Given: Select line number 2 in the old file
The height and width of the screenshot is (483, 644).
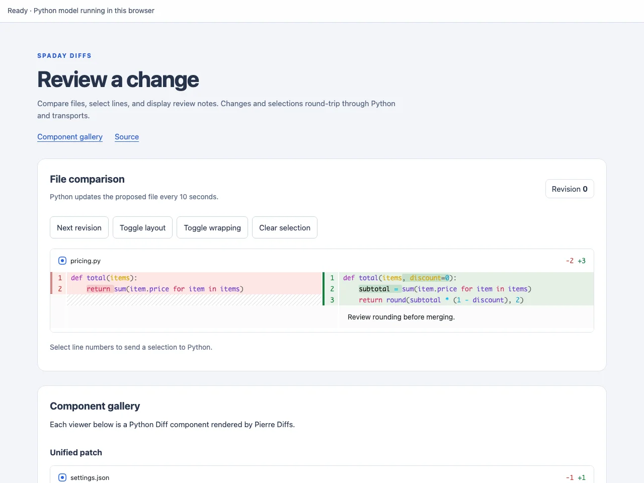Looking at the screenshot, I should click(60, 289).
